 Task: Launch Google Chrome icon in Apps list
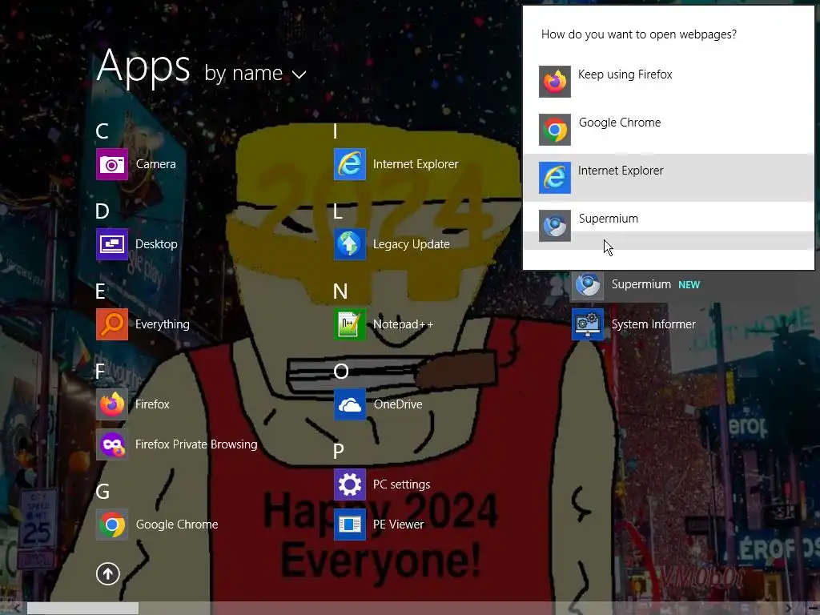coord(112,525)
